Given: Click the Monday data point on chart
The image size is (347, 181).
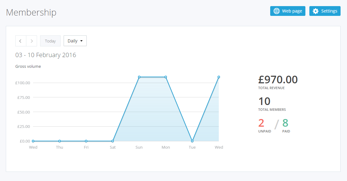Looking at the screenshot, I should [x=166, y=77].
